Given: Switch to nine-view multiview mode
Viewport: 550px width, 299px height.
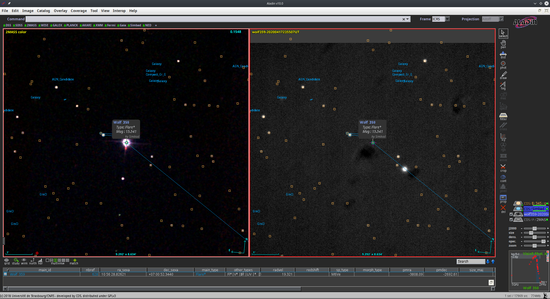Looking at the screenshot, I should 63,260.
